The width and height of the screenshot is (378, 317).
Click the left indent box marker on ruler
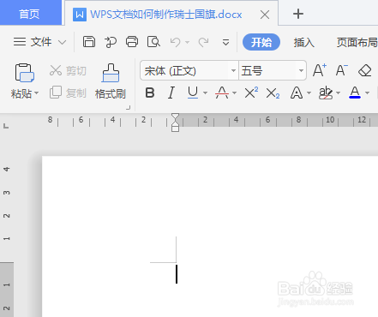click(175, 129)
